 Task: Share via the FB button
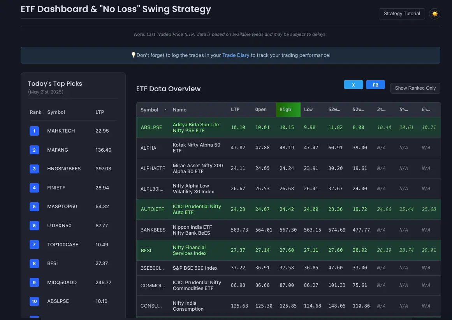[375, 85]
